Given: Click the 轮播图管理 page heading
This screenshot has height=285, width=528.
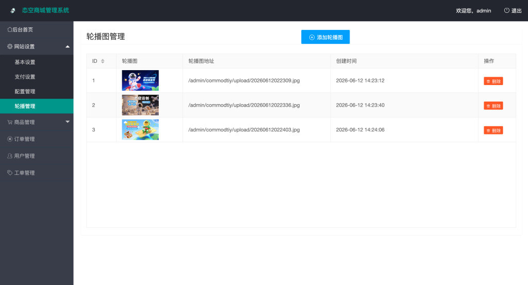Looking at the screenshot, I should (106, 37).
